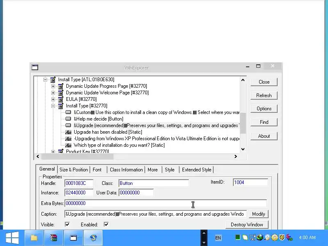Viewport: 328px width, 246px height.
Task: Expand the Product Key [#32770] node
Action: tap(53, 152)
